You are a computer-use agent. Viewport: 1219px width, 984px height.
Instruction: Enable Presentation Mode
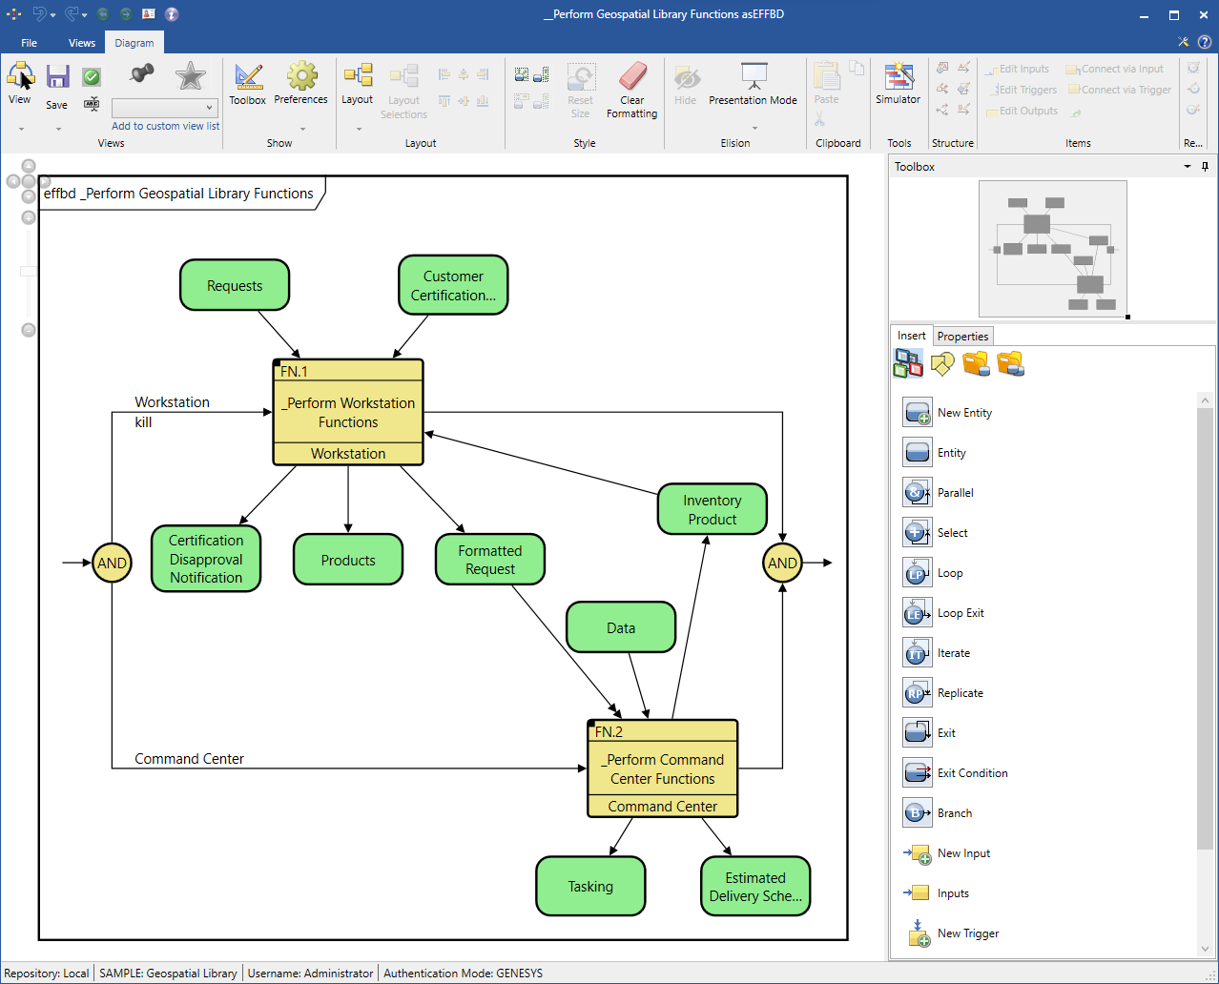tap(754, 78)
